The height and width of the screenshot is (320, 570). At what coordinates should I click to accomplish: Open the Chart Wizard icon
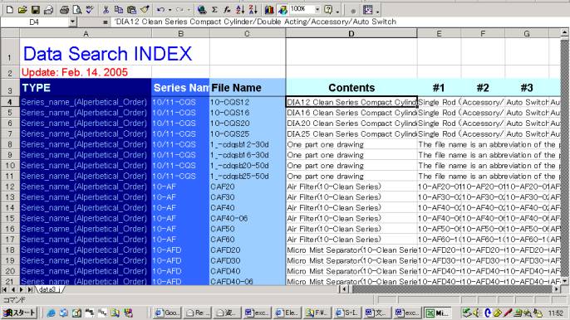[269, 10]
